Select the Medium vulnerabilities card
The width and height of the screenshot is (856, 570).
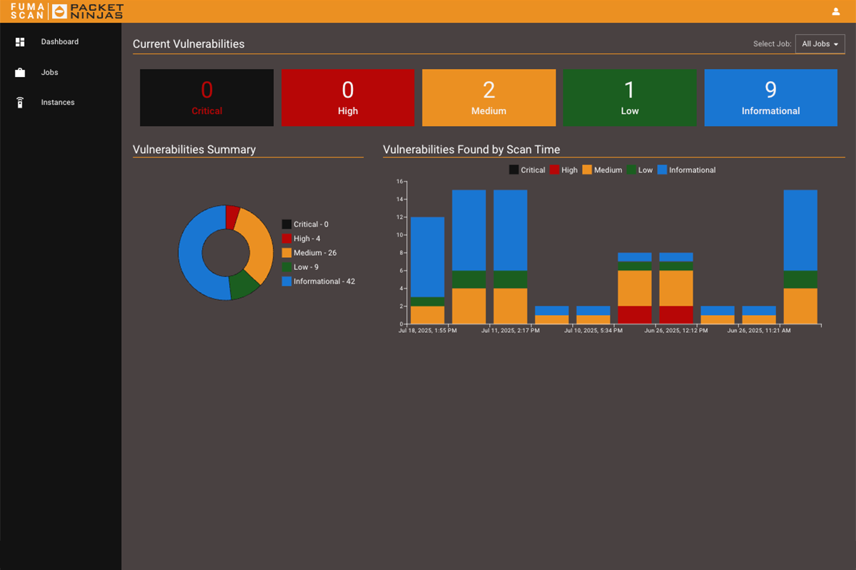click(x=489, y=98)
